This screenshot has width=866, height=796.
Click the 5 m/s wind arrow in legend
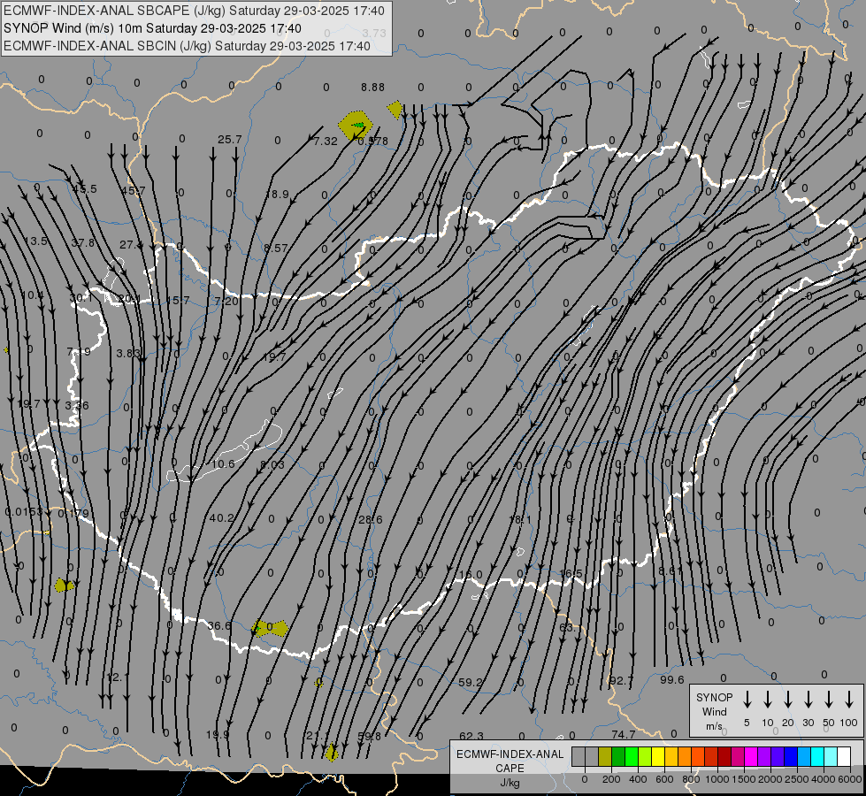pos(747,699)
